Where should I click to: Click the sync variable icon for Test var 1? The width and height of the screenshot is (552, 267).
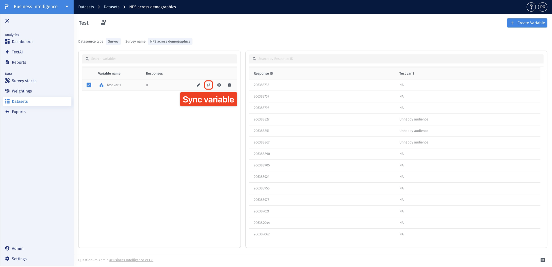pyautogui.click(x=209, y=85)
